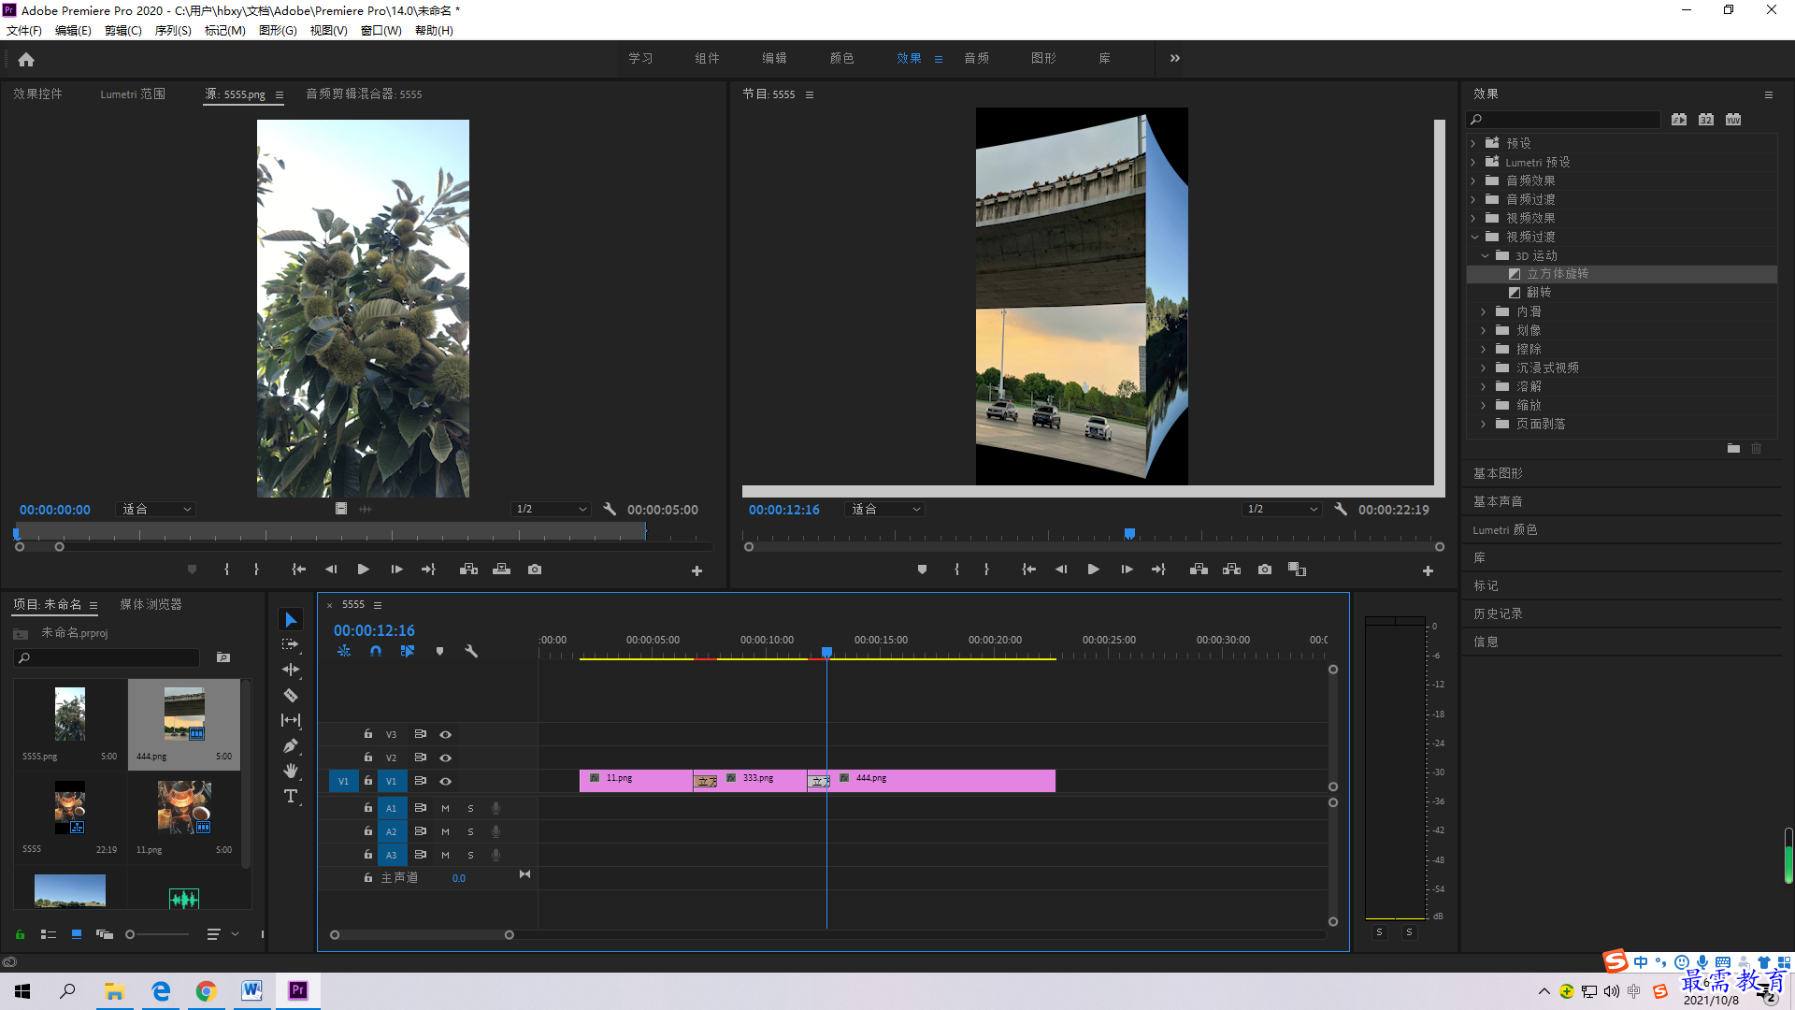Step forward one frame in program monitor
Viewport: 1795px width, 1010px height.
pyautogui.click(x=1127, y=570)
